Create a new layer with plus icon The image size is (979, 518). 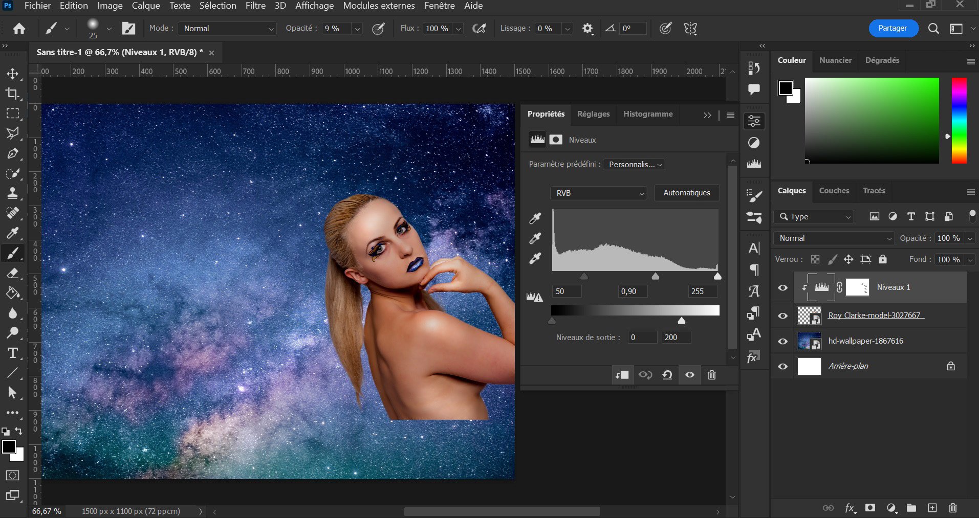pos(932,508)
